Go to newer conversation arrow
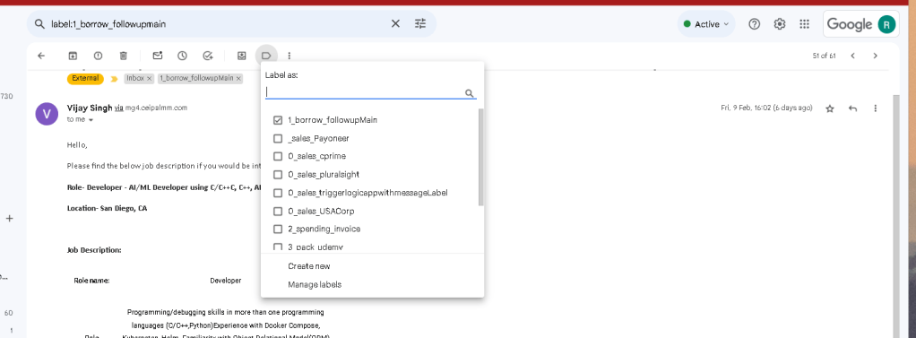 (x=853, y=56)
